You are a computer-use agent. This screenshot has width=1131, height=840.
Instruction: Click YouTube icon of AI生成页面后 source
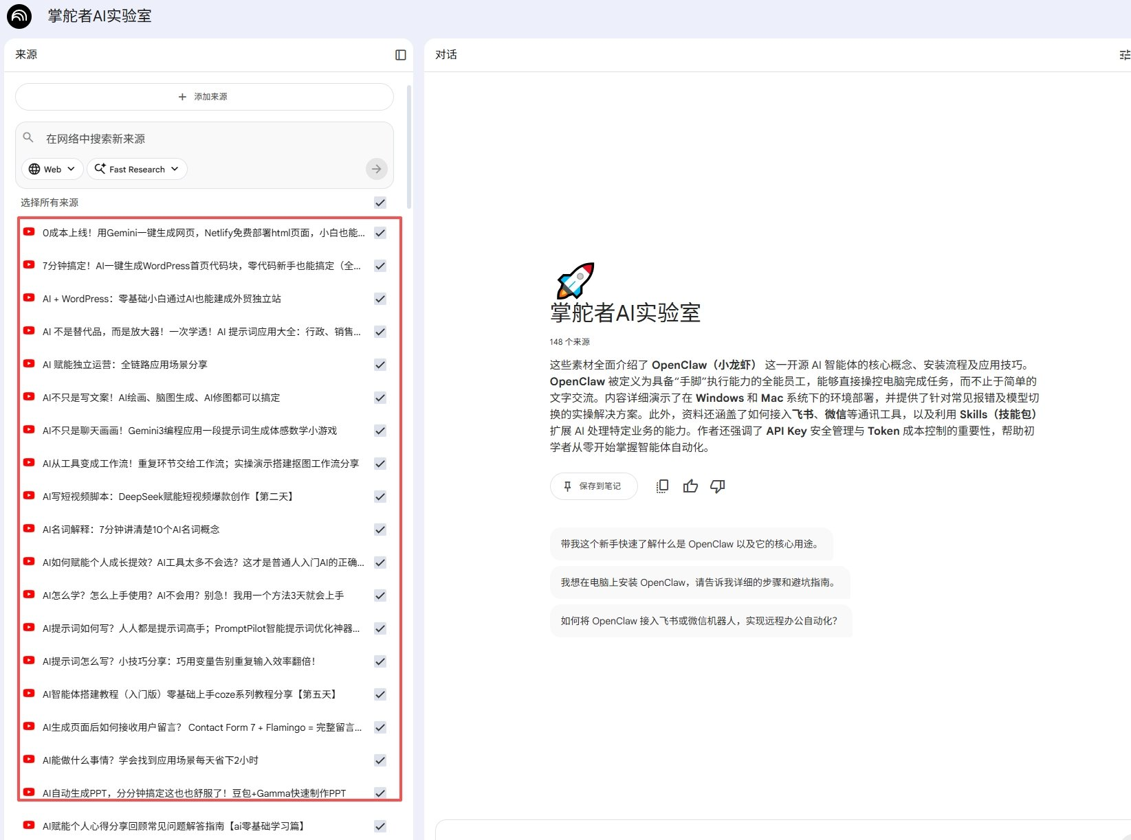pos(29,727)
